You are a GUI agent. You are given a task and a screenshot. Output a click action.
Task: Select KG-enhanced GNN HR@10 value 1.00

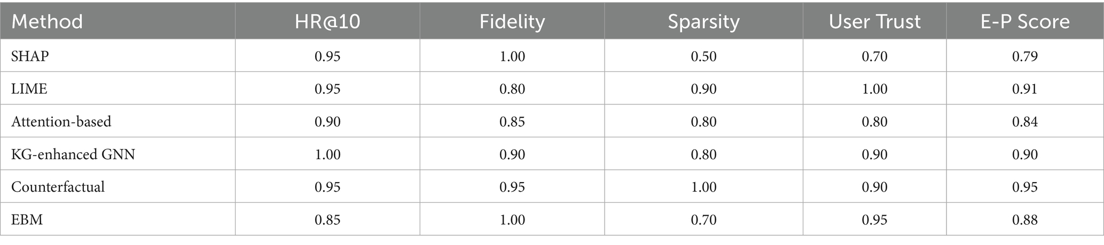(327, 154)
